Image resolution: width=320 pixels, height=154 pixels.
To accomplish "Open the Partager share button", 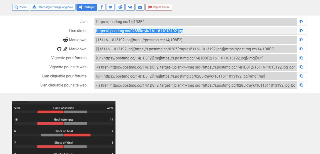I will 87,7.
